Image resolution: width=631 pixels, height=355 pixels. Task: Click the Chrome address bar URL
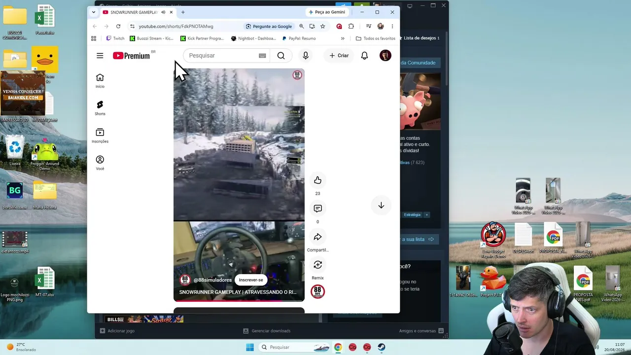(x=176, y=26)
